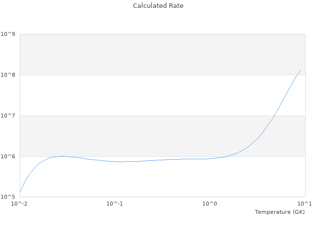Click the 10^6 y-axis tick label
Image resolution: width=315 pixels, height=236 pixels.
click(x=8, y=157)
